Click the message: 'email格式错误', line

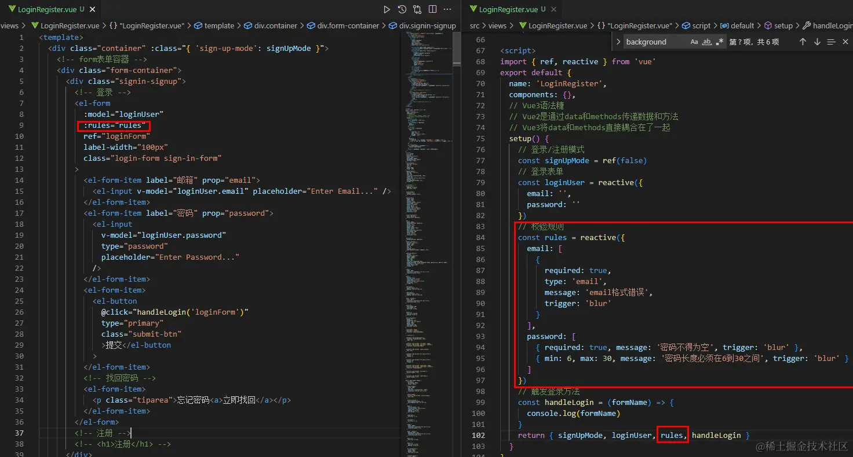point(599,292)
